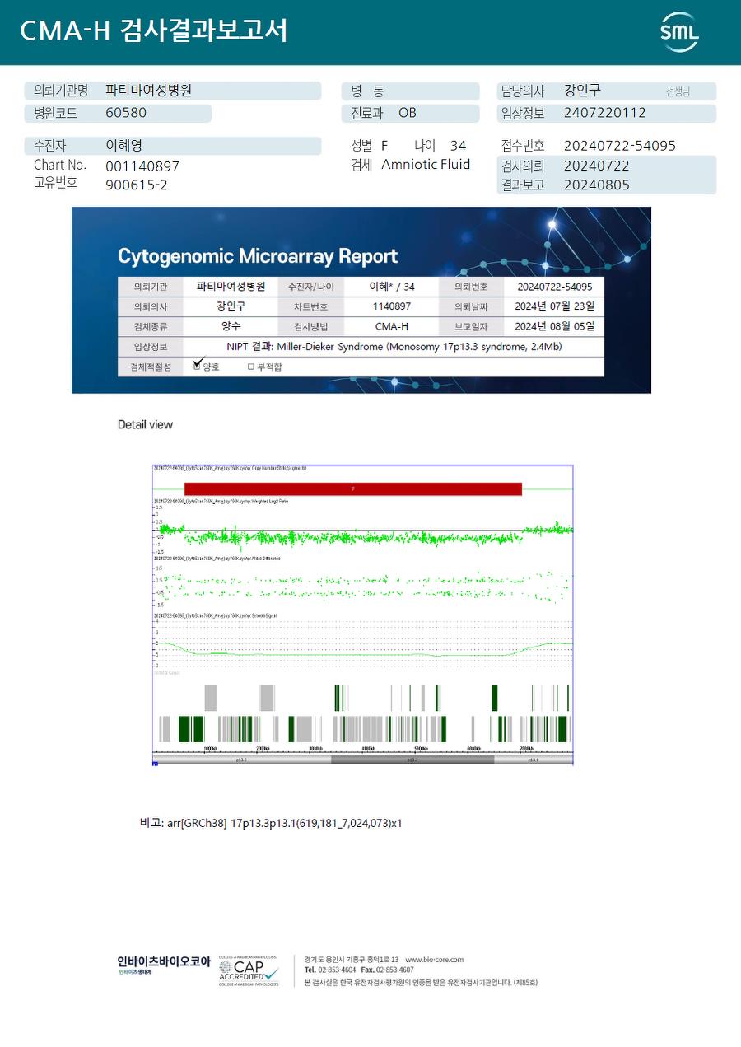Click the 선생님 label
741x1047 pixels.
pyautogui.click(x=678, y=92)
